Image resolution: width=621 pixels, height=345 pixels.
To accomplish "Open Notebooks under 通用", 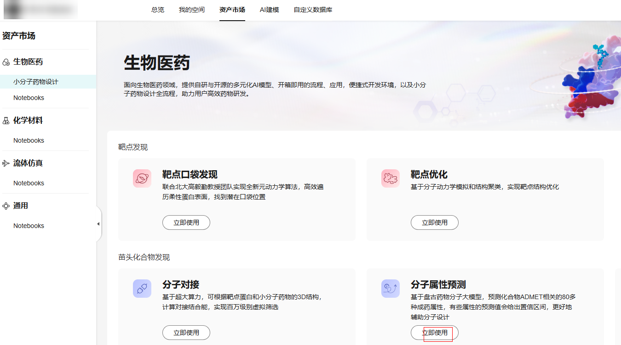I will 29,226.
